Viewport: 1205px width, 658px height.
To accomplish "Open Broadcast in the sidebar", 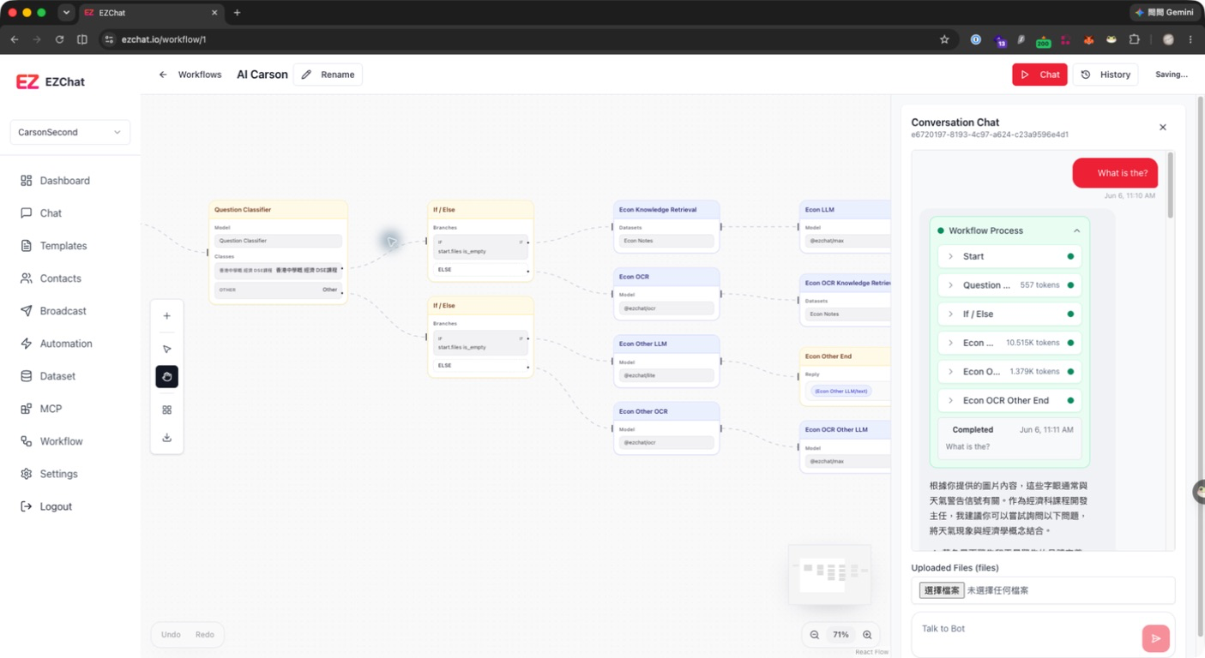I will click(63, 311).
